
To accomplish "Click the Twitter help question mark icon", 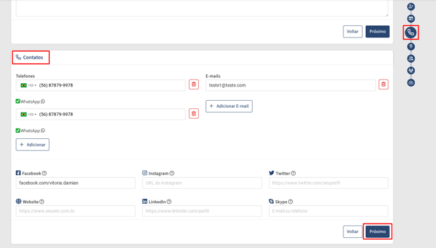I will pos(294,173).
